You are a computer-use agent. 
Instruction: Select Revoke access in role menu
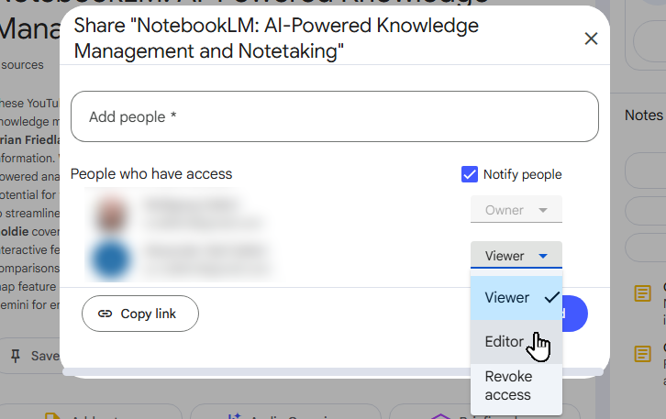[x=516, y=386]
